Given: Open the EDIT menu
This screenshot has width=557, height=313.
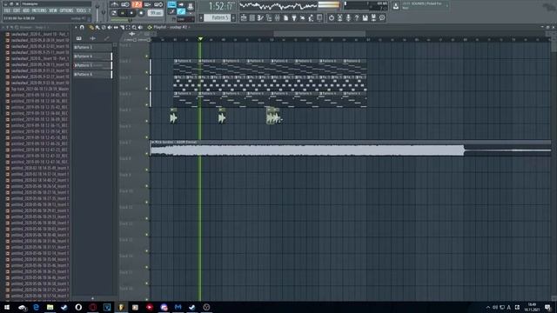Looking at the screenshot, I should click(x=17, y=10).
